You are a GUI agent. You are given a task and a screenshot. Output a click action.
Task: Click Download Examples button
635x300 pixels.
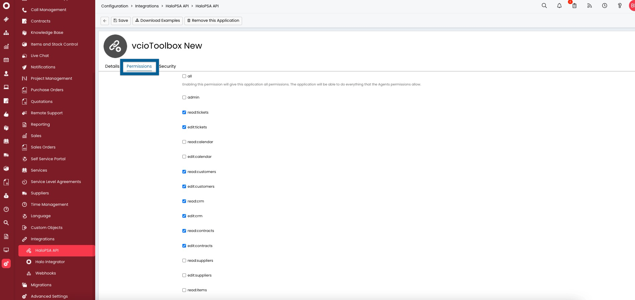click(158, 21)
